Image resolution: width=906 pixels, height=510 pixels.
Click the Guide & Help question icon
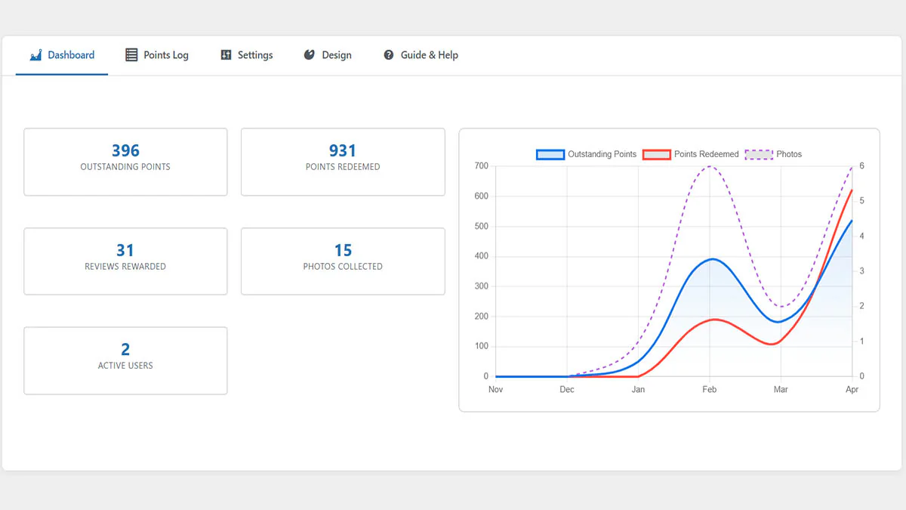[388, 55]
